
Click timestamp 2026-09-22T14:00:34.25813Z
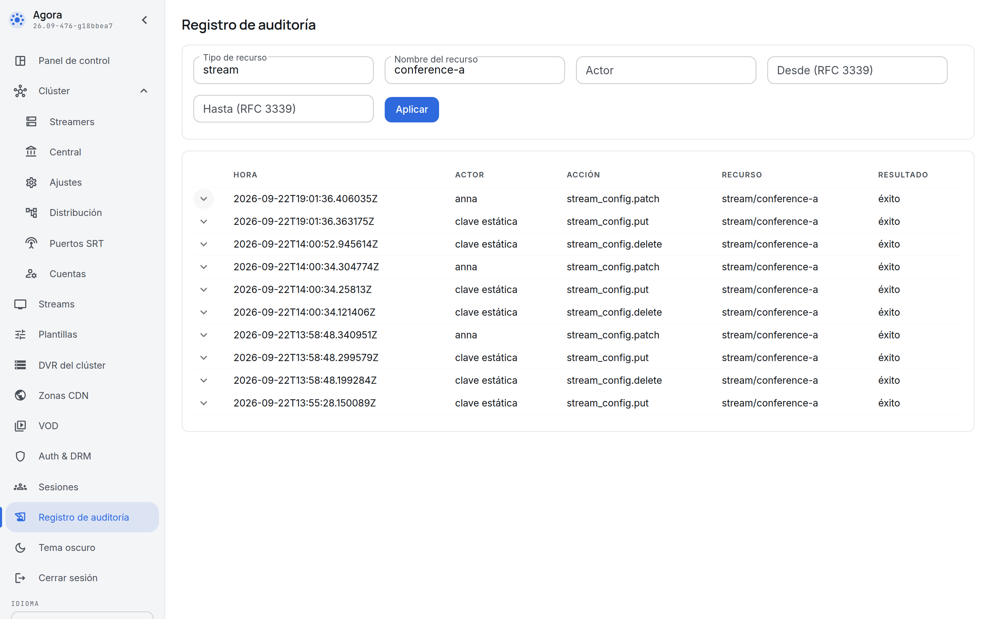pos(302,290)
